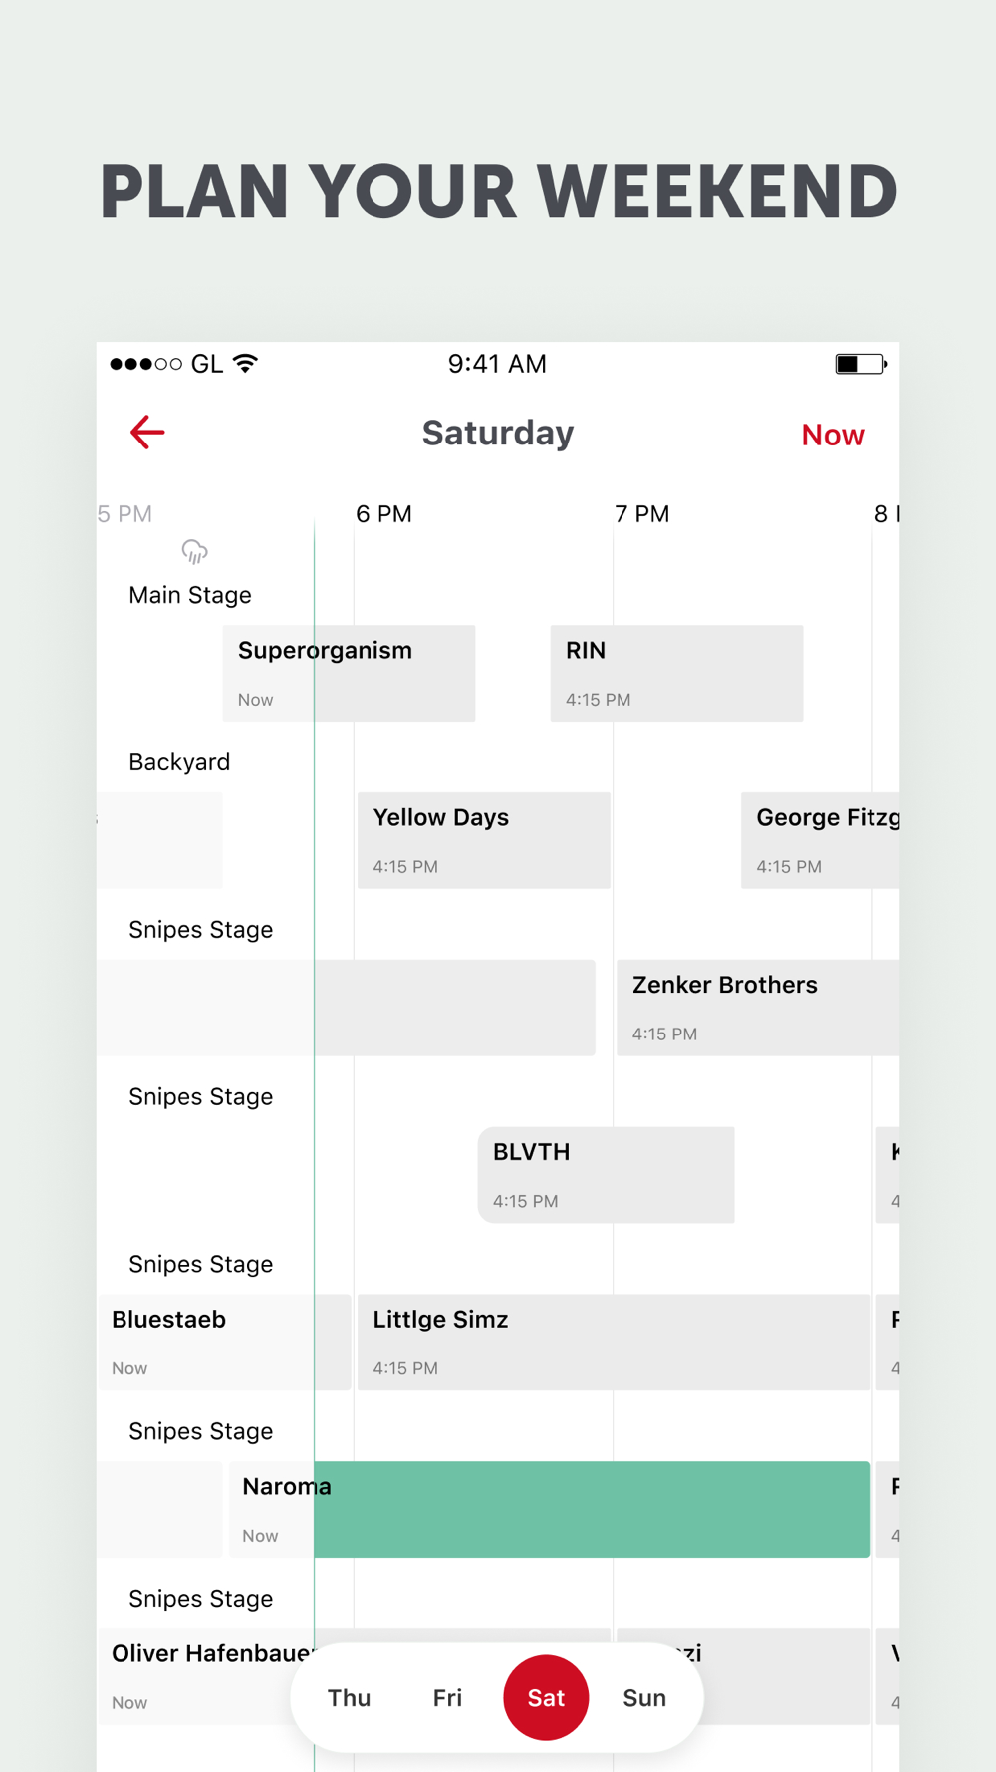The width and height of the screenshot is (996, 1772).
Task: Select the green highlighted Naroma set
Action: tap(591, 1509)
